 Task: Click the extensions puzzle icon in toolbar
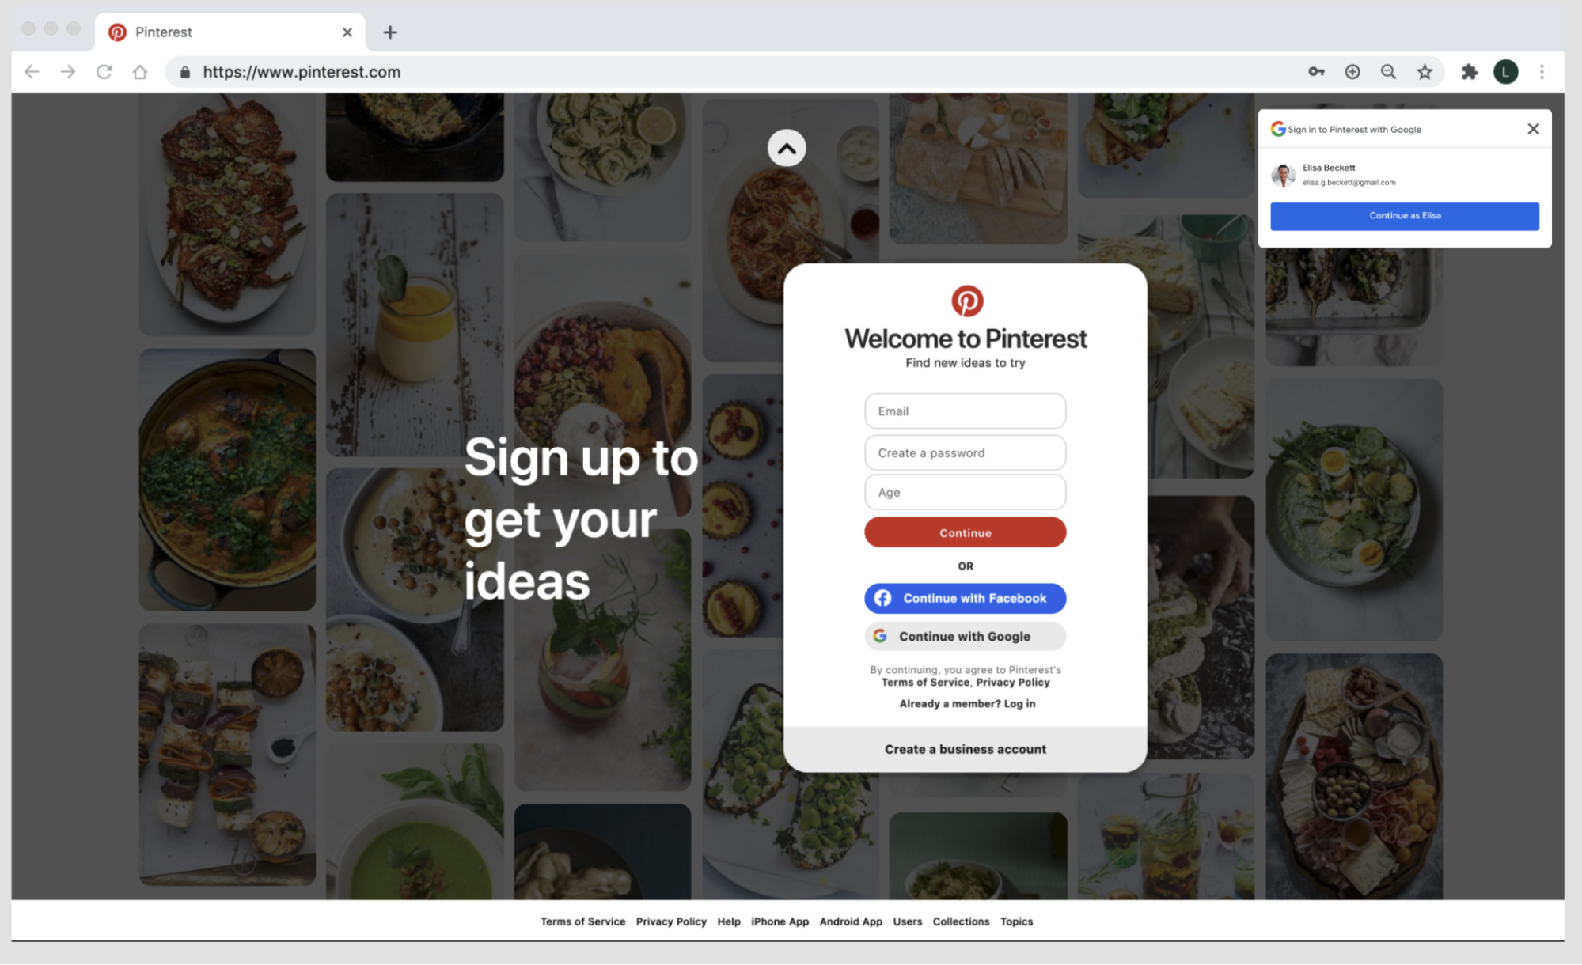[1469, 71]
